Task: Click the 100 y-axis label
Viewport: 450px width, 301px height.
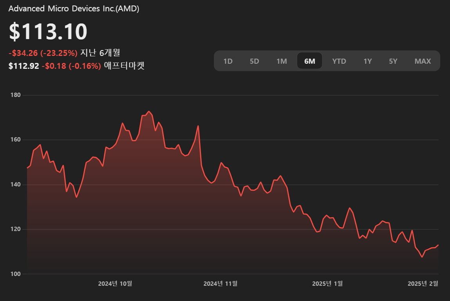Action: click(16, 274)
